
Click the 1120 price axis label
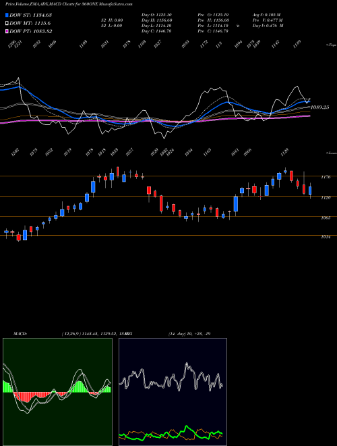326,197
